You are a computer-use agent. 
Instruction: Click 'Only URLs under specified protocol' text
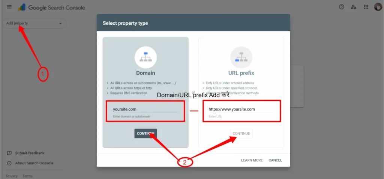[231, 88]
